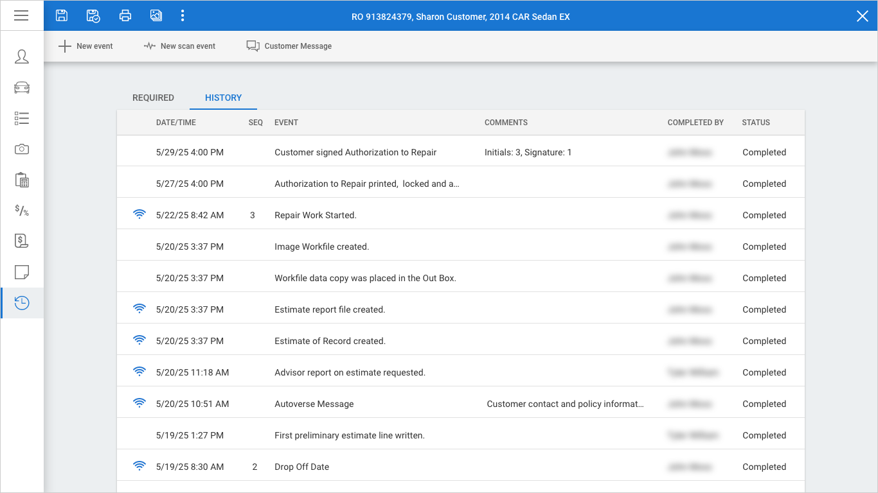Click the COMPLETED BY column header
878x493 pixels.
[695, 123]
